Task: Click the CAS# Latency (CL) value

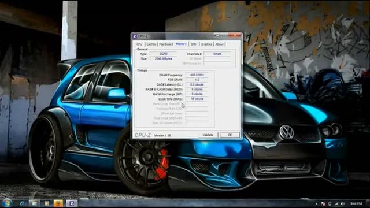Action: pos(197,84)
